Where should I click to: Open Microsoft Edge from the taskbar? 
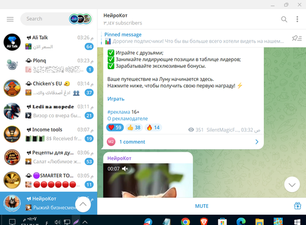(x=241, y=222)
